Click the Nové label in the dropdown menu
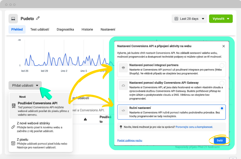 (x=22, y=97)
